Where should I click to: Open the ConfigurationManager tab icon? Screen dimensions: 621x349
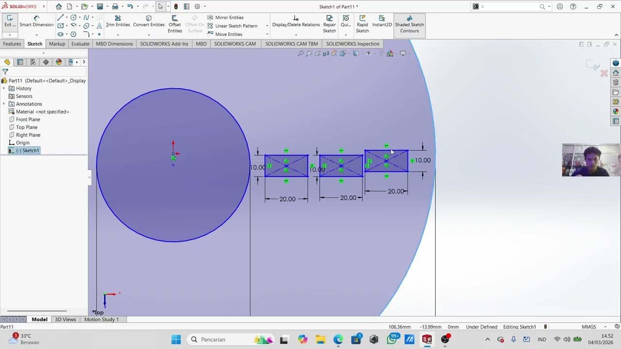[x=33, y=62]
